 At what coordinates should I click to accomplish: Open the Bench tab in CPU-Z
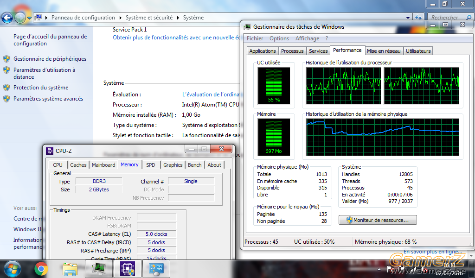point(194,165)
